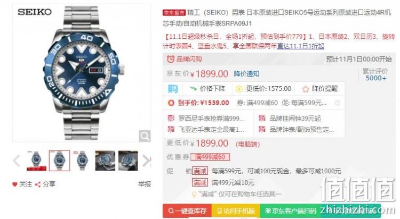The height and width of the screenshot is (219, 400).
Task: Click the 满499减60 coupon tag
Action: pos(210,157)
